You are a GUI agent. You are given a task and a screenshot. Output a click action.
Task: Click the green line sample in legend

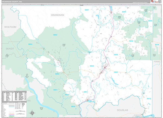11,117
